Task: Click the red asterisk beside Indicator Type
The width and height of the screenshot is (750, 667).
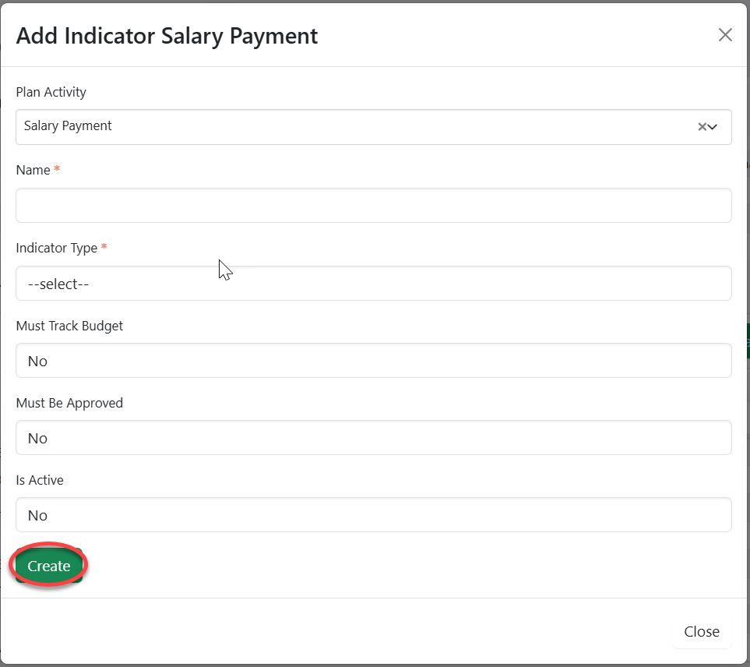Action: [104, 247]
